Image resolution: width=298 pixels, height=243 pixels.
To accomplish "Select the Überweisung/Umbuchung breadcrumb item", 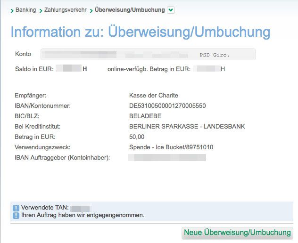I will (130, 10).
